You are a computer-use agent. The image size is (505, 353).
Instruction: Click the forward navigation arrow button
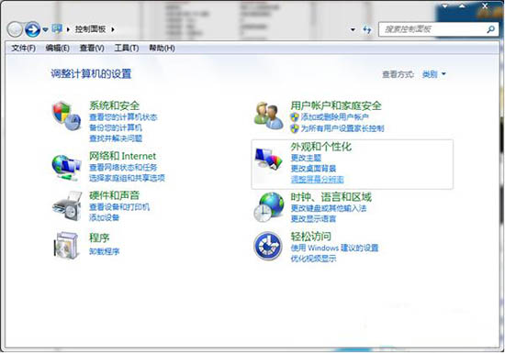[x=32, y=29]
